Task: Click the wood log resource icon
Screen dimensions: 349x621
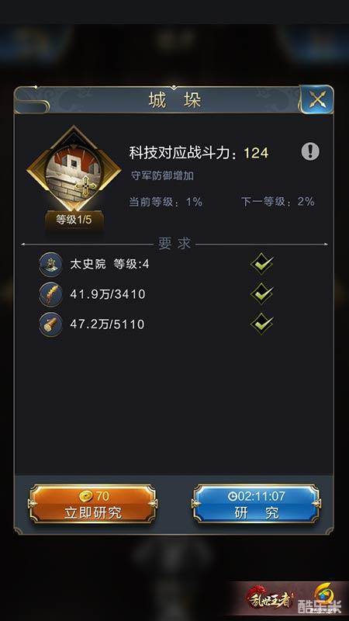Action: 50,324
